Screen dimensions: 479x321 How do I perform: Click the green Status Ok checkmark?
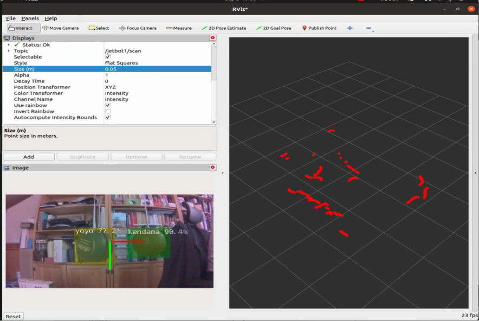coord(17,44)
